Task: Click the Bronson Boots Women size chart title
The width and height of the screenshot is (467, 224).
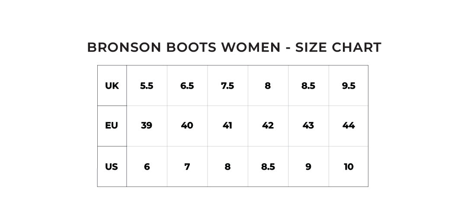Action: [x=234, y=47]
